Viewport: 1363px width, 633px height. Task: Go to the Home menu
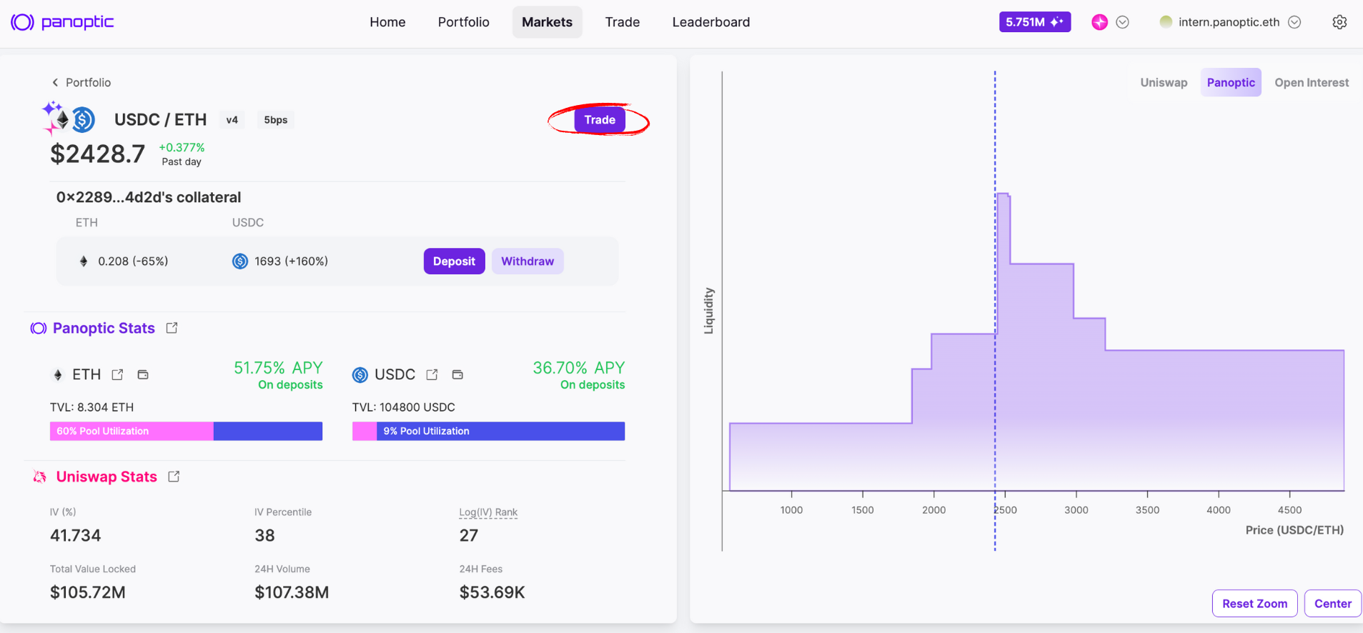point(387,22)
